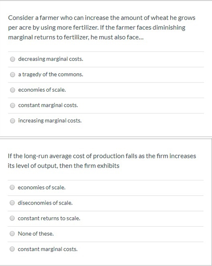The image size is (212, 266).
Task: Select increasing marginal costs radio button
Action: click(12, 121)
